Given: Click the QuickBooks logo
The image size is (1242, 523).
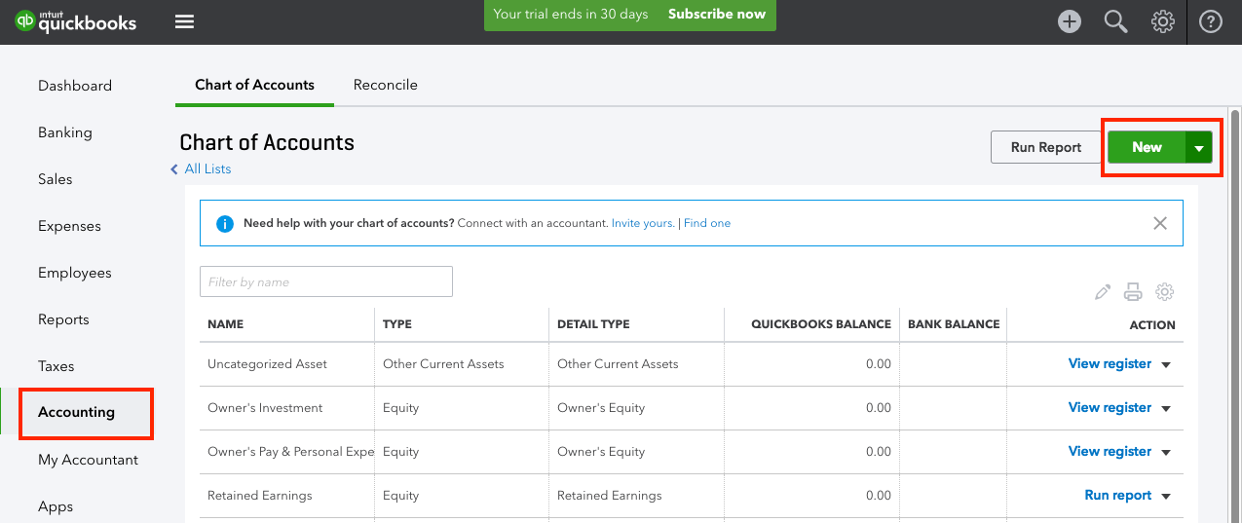Looking at the screenshot, I should pyautogui.click(x=76, y=21).
